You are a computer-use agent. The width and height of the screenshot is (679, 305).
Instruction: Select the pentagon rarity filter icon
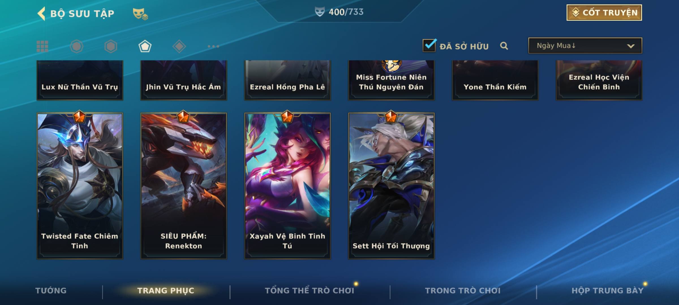[145, 46]
